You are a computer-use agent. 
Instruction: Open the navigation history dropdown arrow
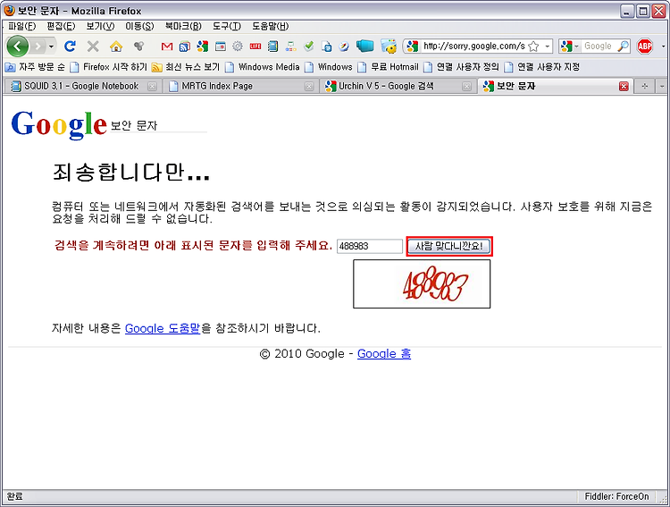click(51, 46)
